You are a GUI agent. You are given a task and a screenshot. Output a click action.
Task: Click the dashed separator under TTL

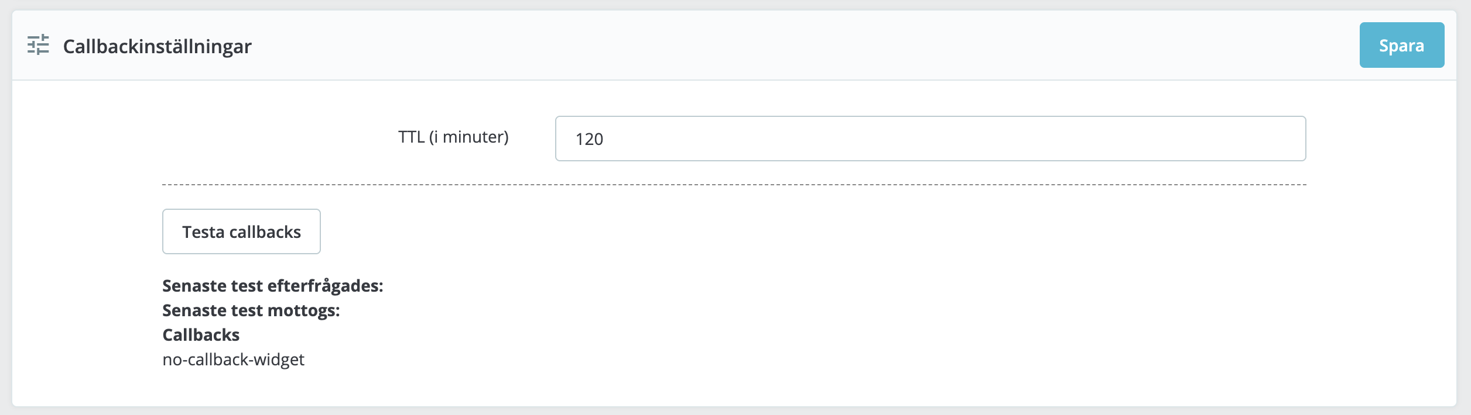tap(734, 185)
